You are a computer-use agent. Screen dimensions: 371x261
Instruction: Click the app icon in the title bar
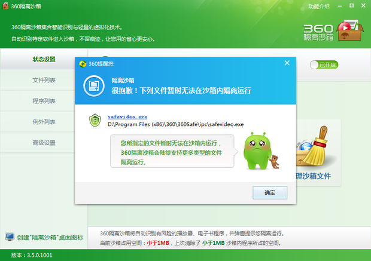(5, 6)
